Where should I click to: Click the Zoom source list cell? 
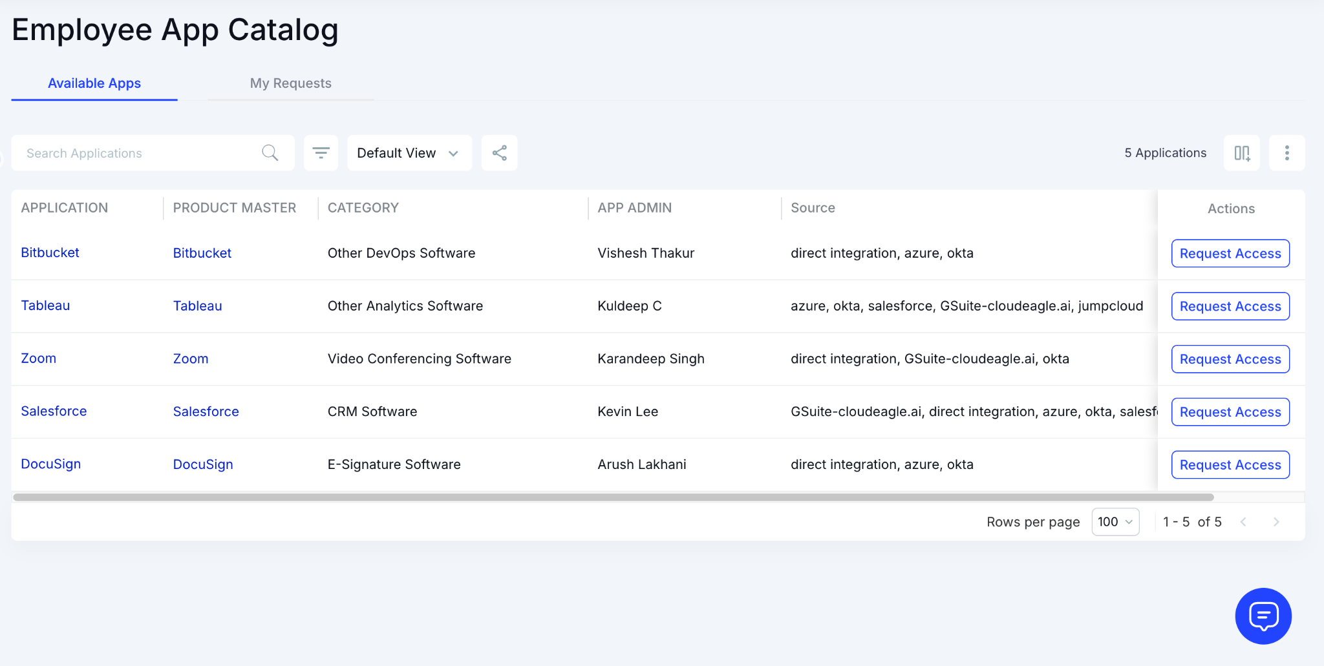click(x=930, y=359)
